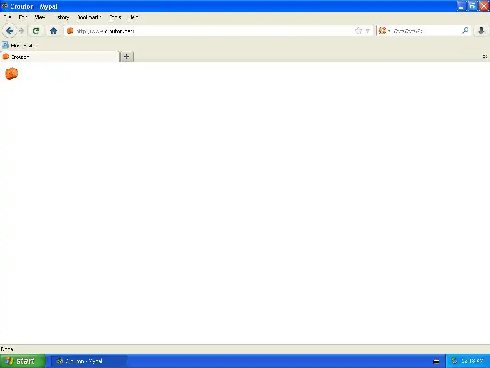
Task: Close the Mypal browser window
Action: click(x=484, y=6)
